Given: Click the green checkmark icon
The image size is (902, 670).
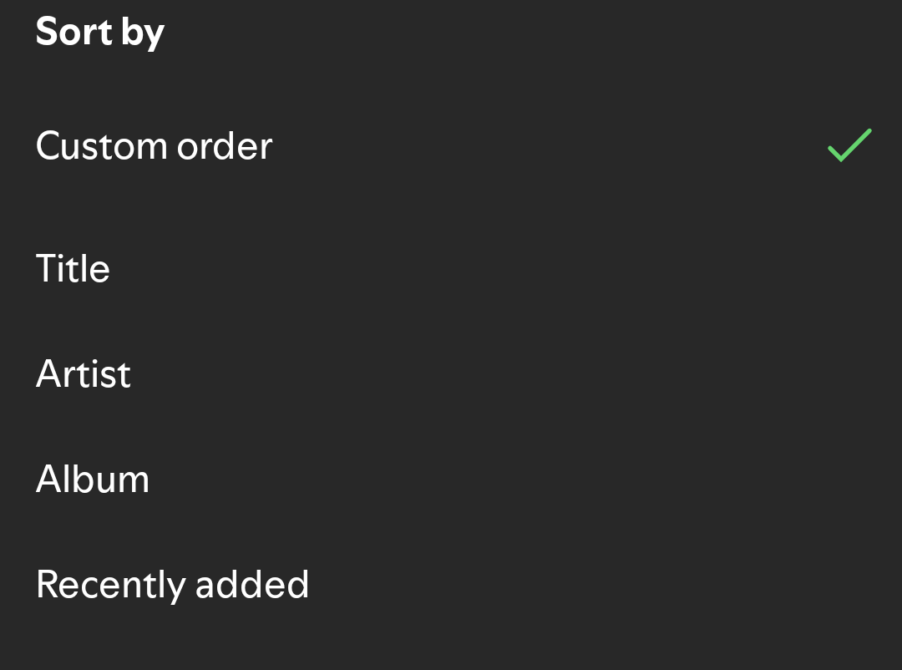Looking at the screenshot, I should [x=849, y=145].
